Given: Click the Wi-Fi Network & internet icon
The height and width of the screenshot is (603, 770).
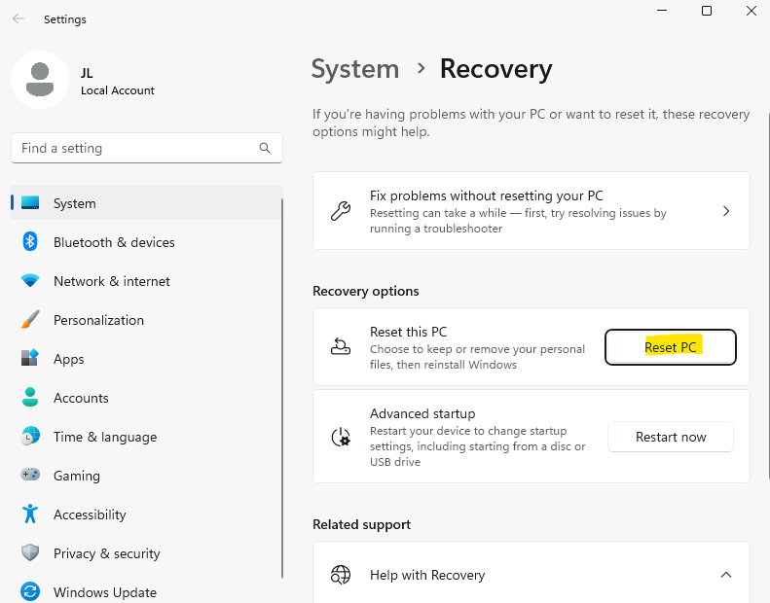Looking at the screenshot, I should (30, 281).
